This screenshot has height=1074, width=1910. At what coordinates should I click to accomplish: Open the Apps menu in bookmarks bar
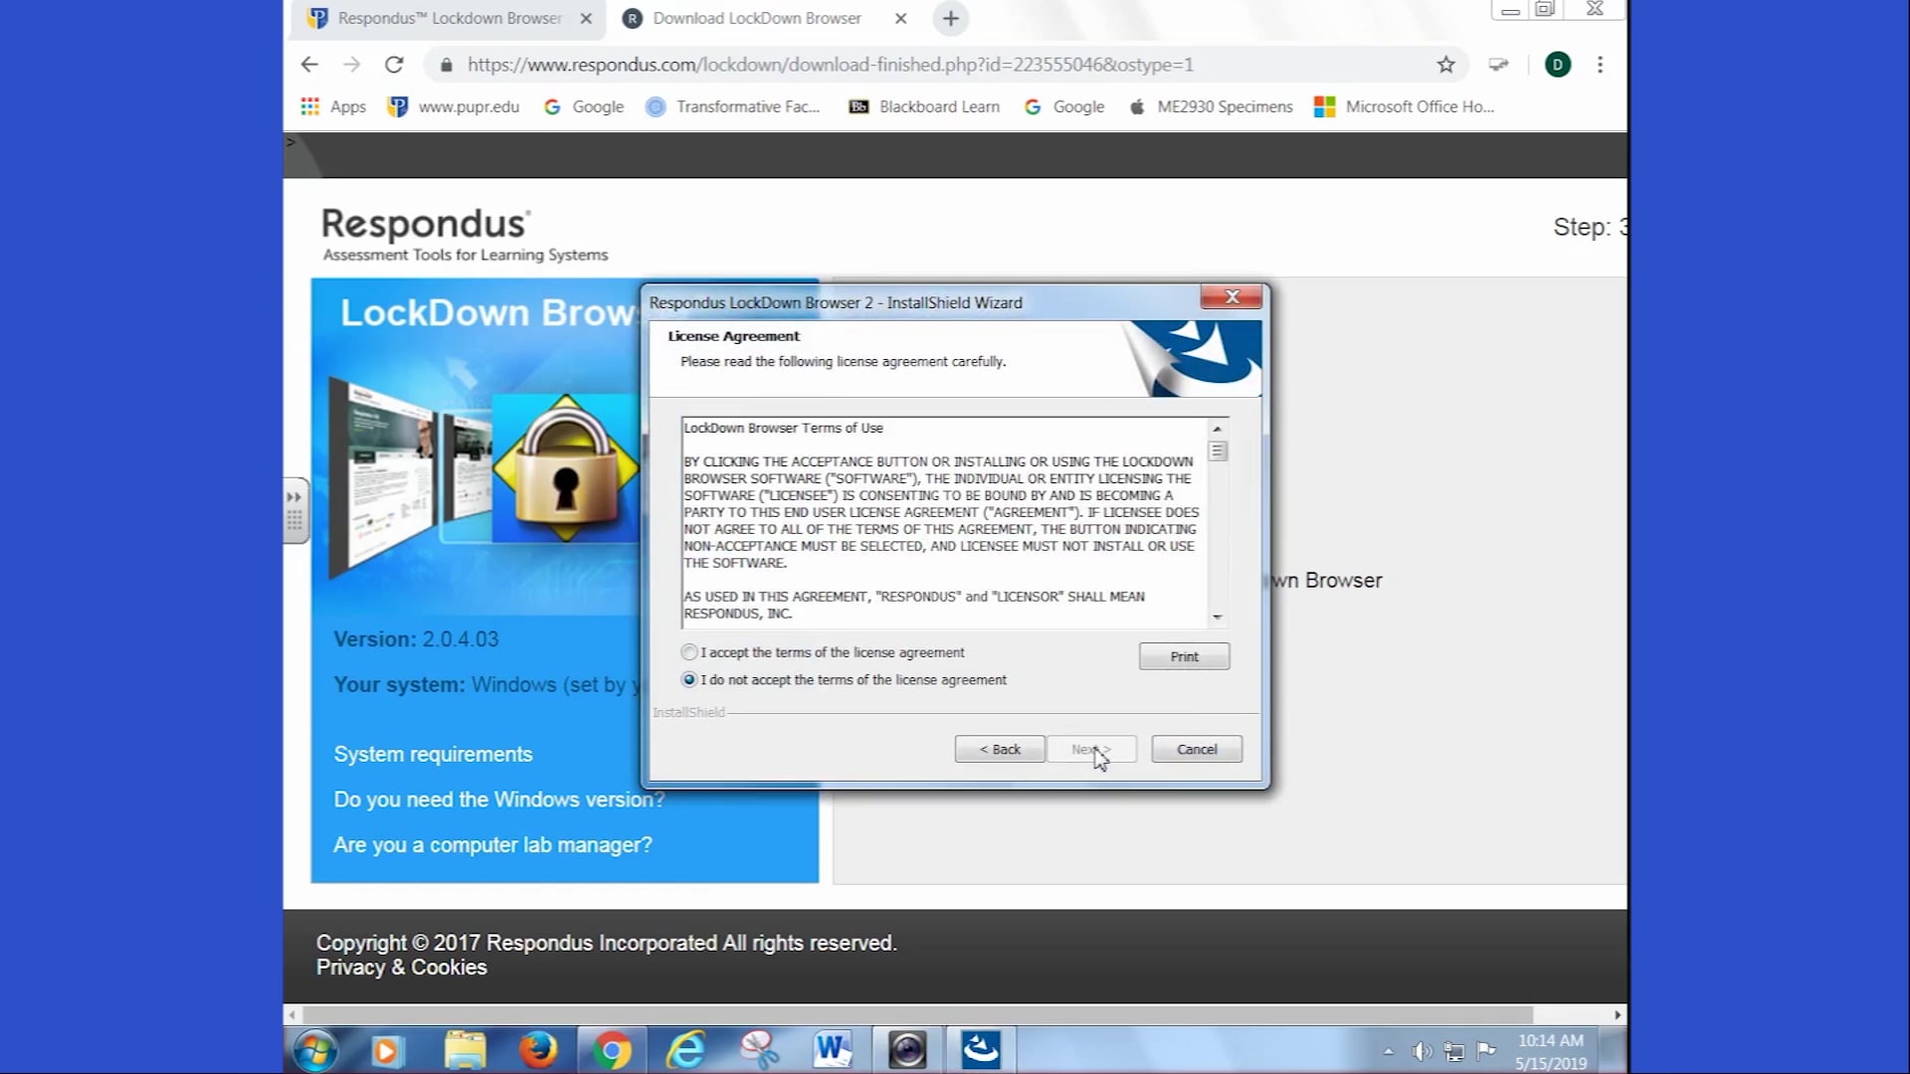pos(333,106)
